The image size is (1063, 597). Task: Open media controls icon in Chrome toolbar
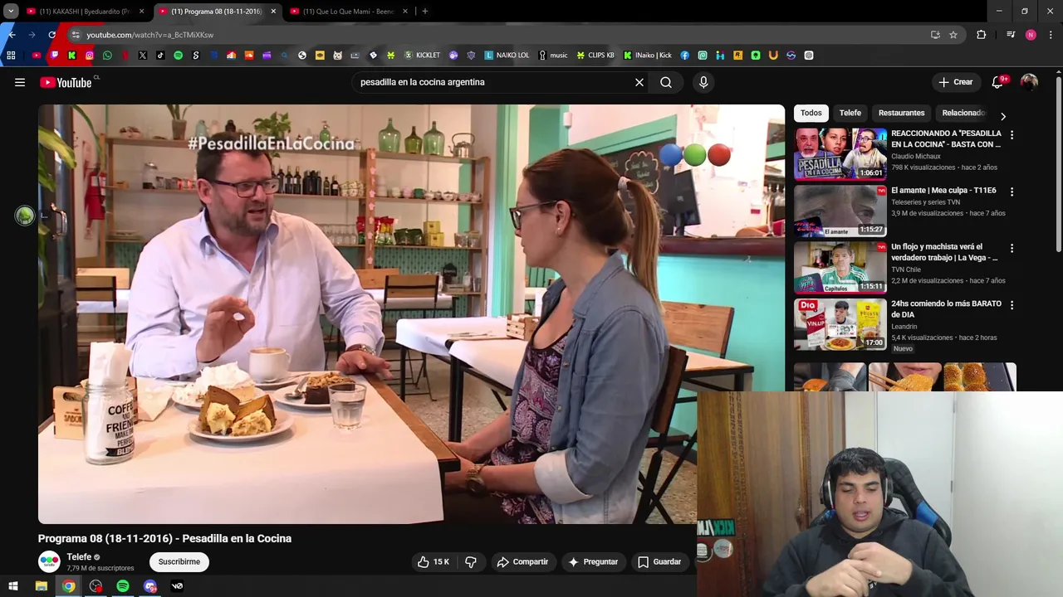tap(1011, 35)
